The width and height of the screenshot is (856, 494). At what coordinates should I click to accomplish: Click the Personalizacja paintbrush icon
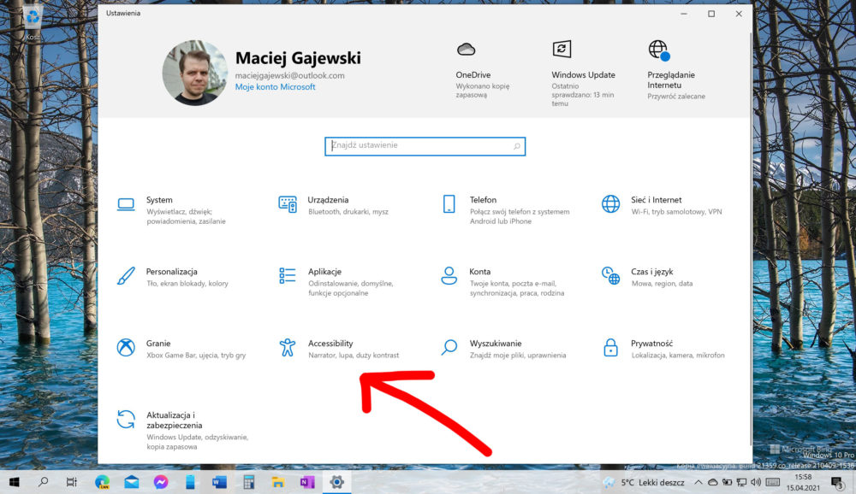[x=126, y=276]
